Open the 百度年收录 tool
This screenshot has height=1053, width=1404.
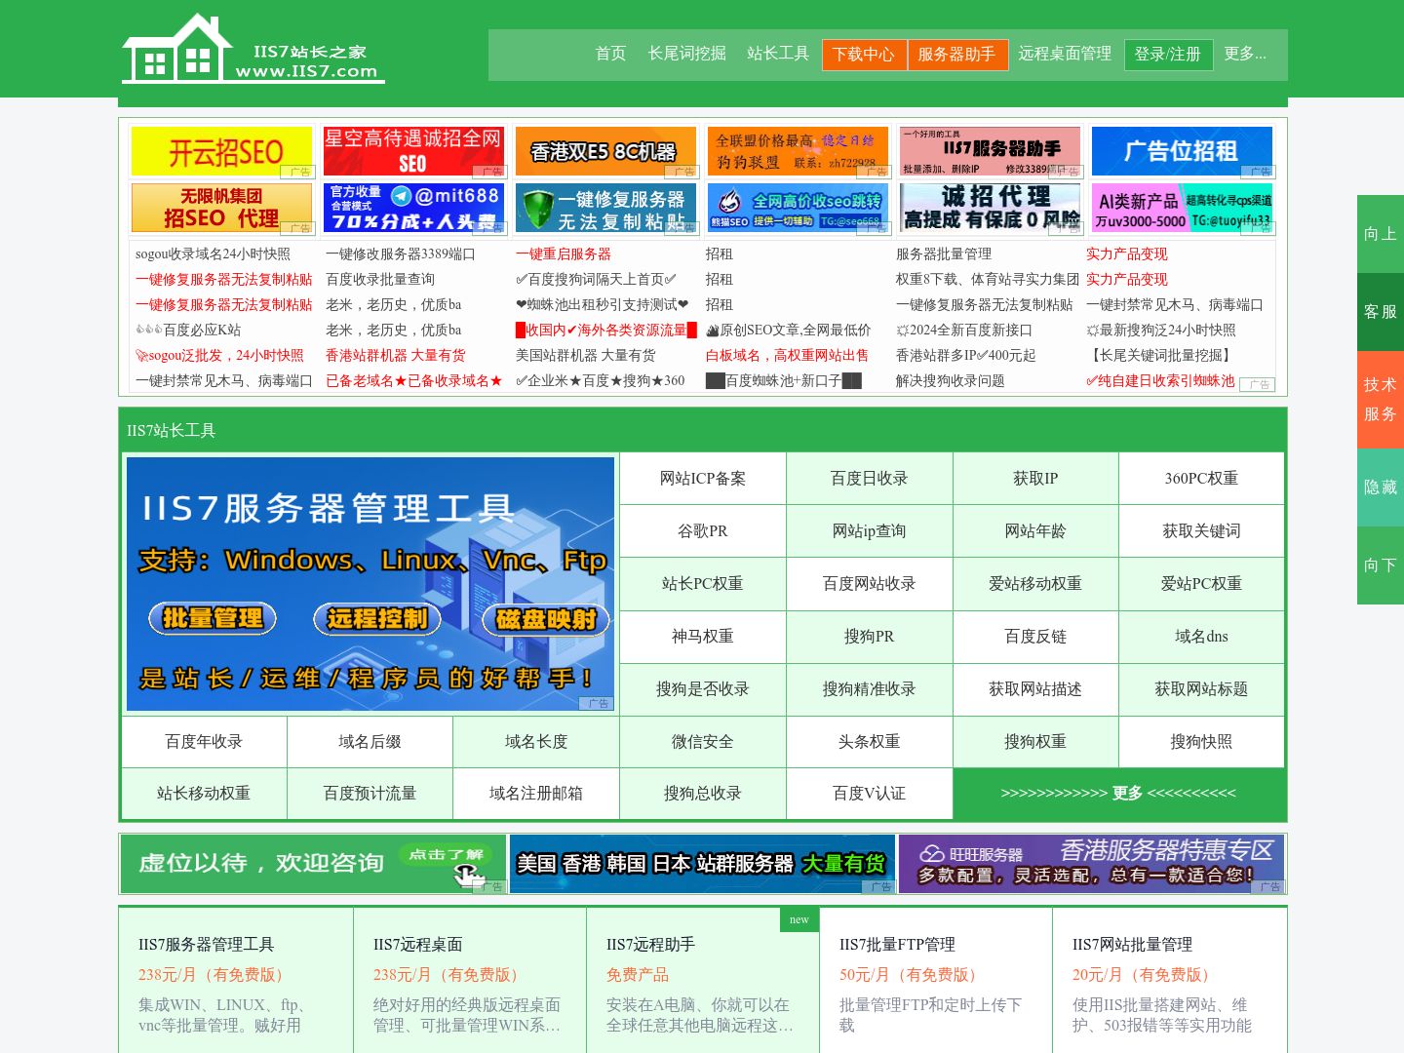(204, 742)
